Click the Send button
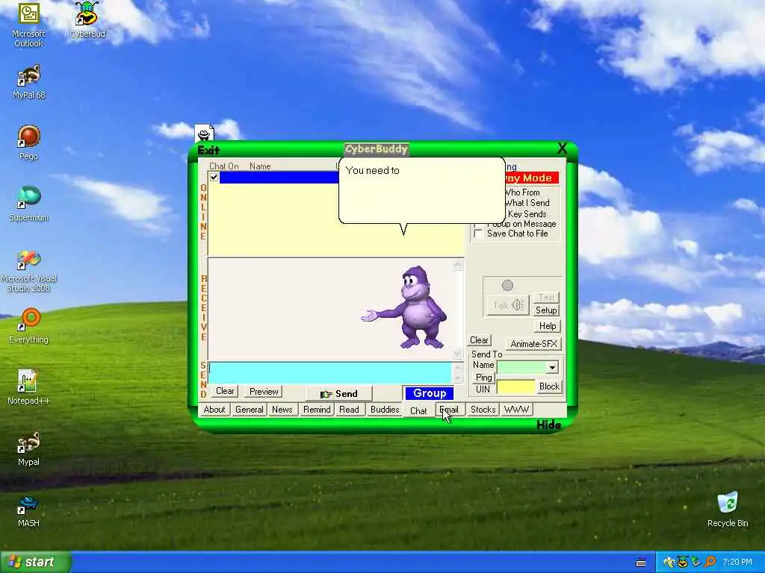The image size is (765, 573). (x=339, y=394)
